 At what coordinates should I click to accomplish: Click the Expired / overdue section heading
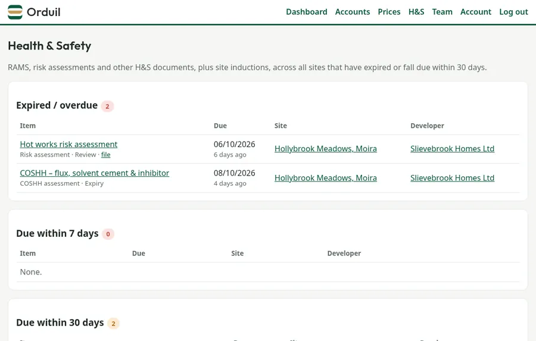(x=57, y=105)
